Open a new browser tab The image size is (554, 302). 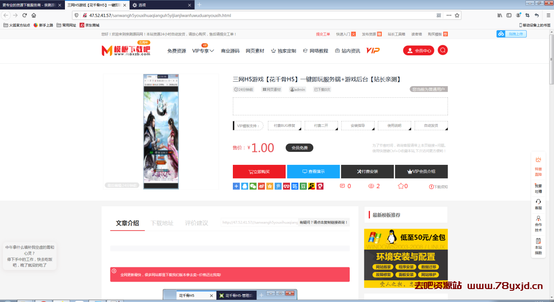[x=200, y=5]
